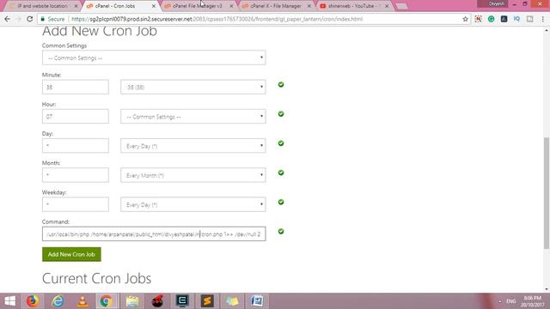The image size is (550, 309).
Task: Bookmark this page with the star icon
Action: [x=465, y=19]
